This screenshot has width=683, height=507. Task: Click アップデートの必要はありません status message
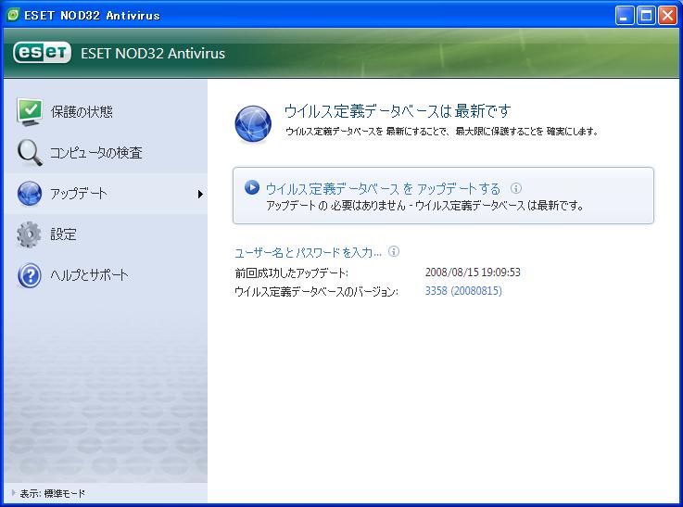[x=424, y=205]
